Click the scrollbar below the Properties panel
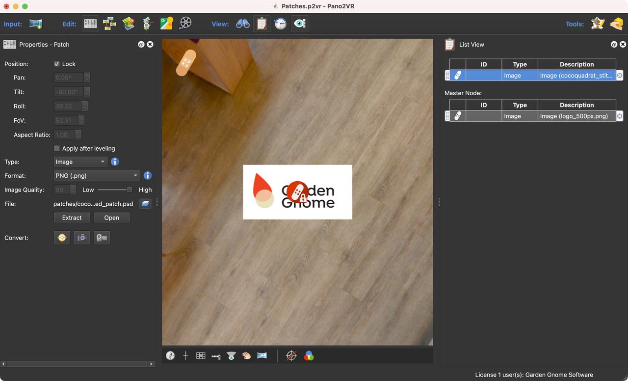Viewport: 628px width, 381px height. point(76,364)
